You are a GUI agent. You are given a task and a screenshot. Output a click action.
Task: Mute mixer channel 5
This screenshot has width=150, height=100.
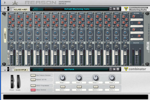click(x=43, y=43)
